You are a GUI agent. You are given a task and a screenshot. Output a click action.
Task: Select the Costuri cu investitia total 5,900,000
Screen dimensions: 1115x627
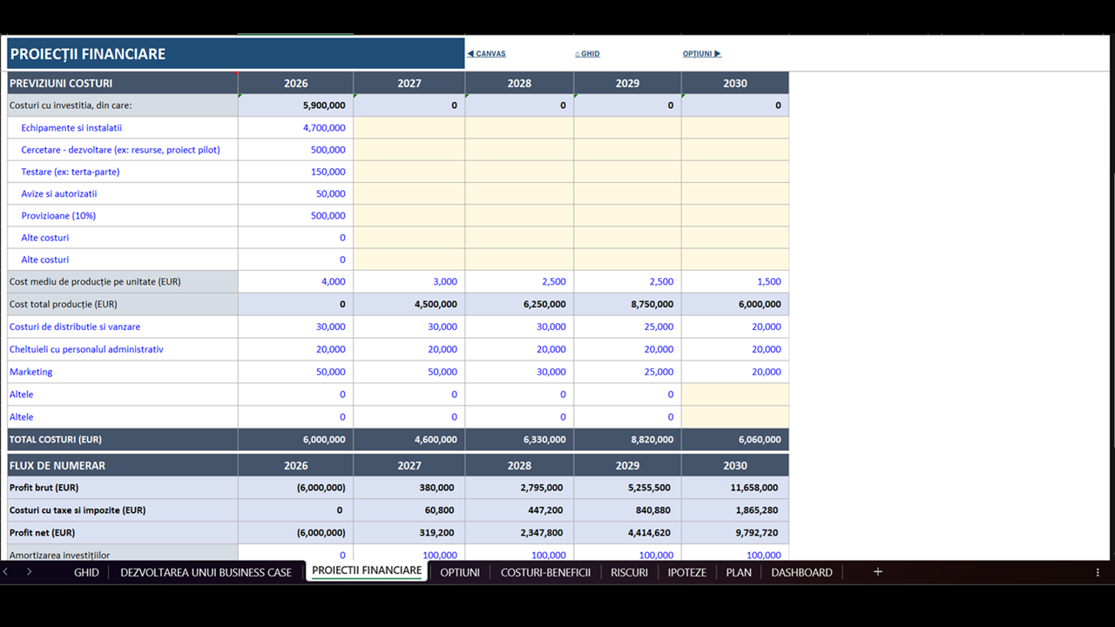(x=295, y=105)
